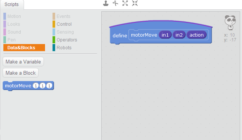The image size is (242, 140).
Task: Select the Motion category
Action: tap(14, 16)
